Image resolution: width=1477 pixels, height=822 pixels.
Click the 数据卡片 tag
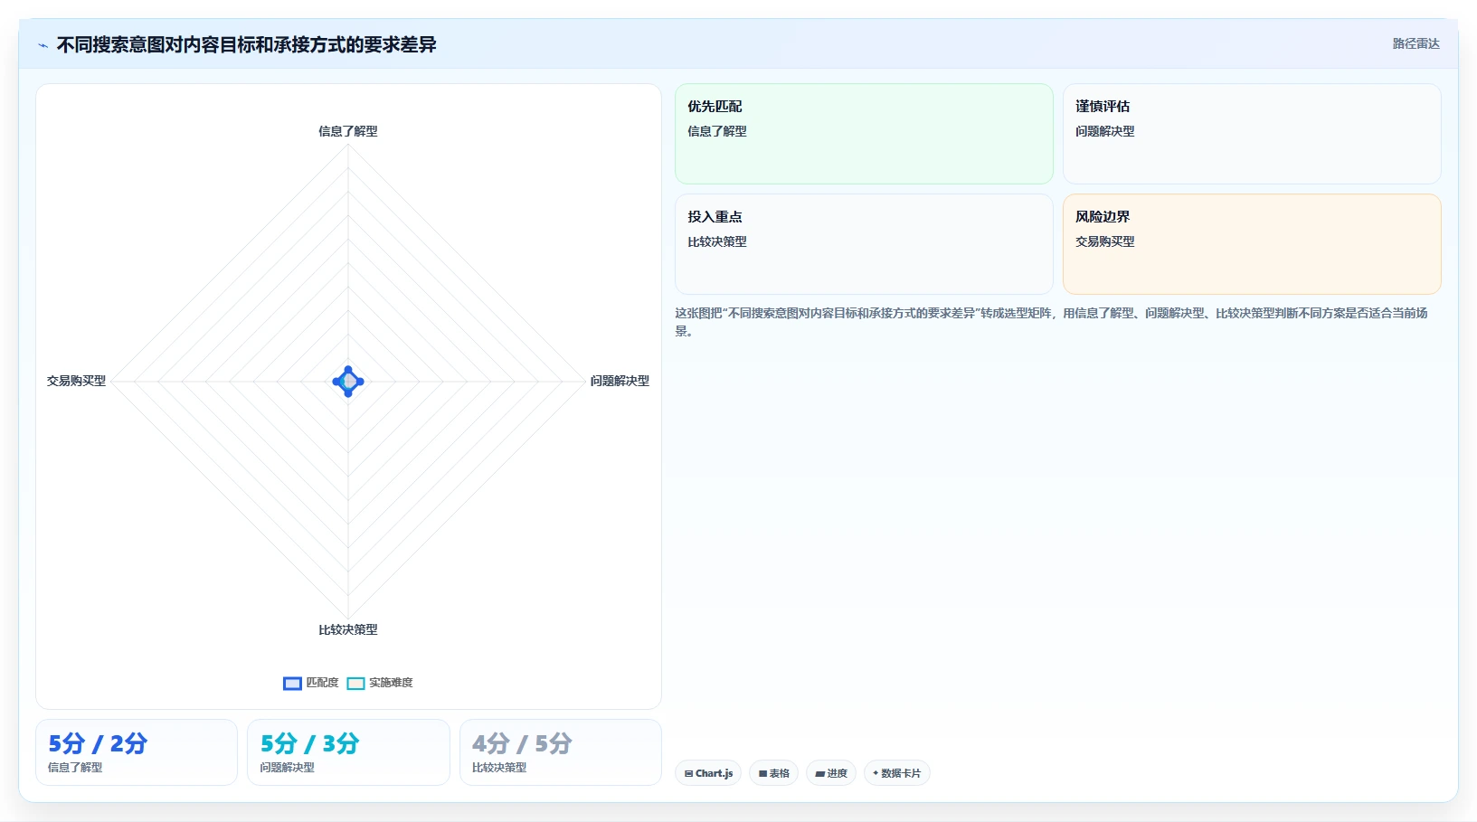[896, 773]
